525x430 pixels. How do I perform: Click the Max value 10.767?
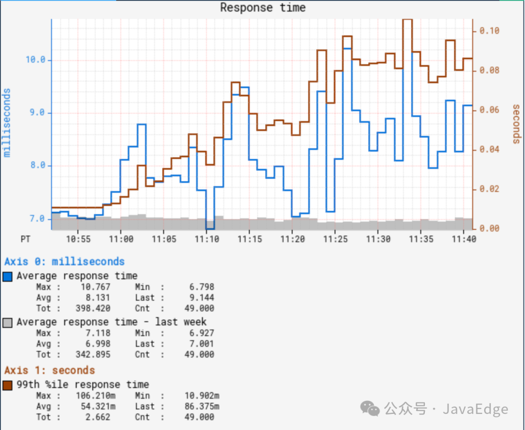point(95,287)
